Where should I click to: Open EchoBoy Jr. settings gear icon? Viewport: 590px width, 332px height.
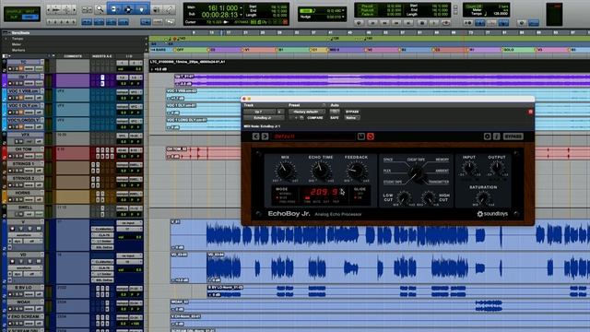(x=488, y=136)
